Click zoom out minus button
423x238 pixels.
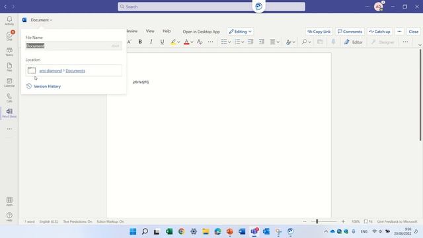coord(305,221)
